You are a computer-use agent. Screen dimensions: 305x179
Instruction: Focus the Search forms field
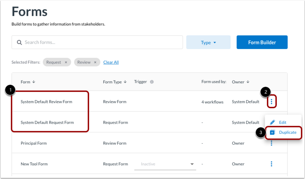coord(97,42)
